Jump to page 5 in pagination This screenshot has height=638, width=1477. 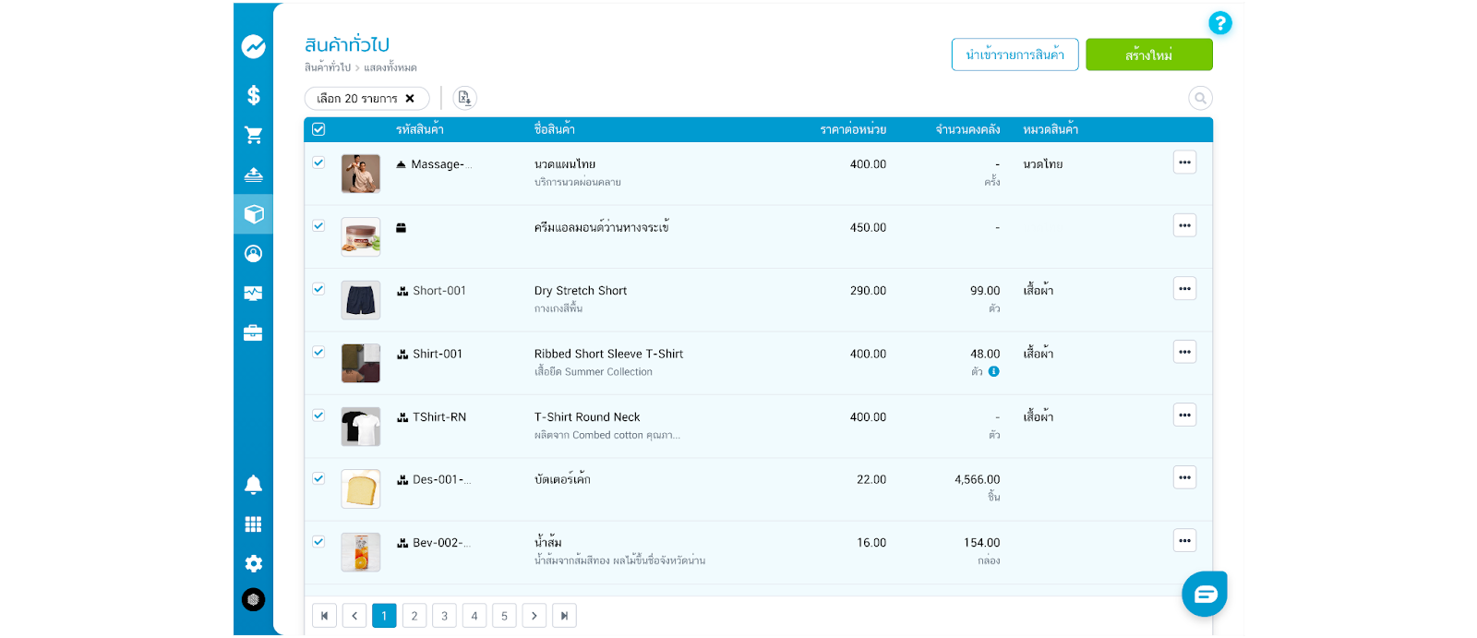pos(504,616)
